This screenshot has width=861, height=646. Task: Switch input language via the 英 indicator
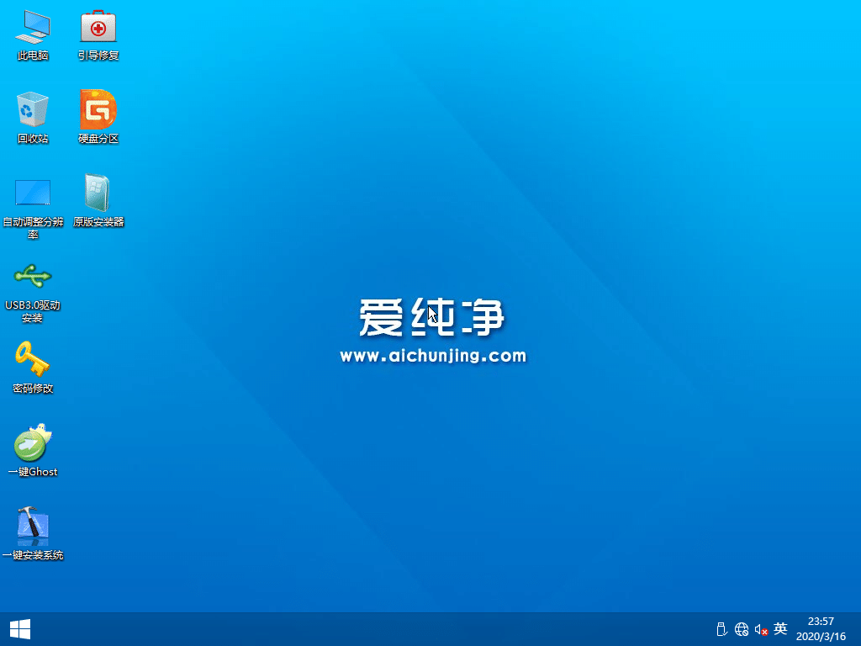[x=780, y=628]
